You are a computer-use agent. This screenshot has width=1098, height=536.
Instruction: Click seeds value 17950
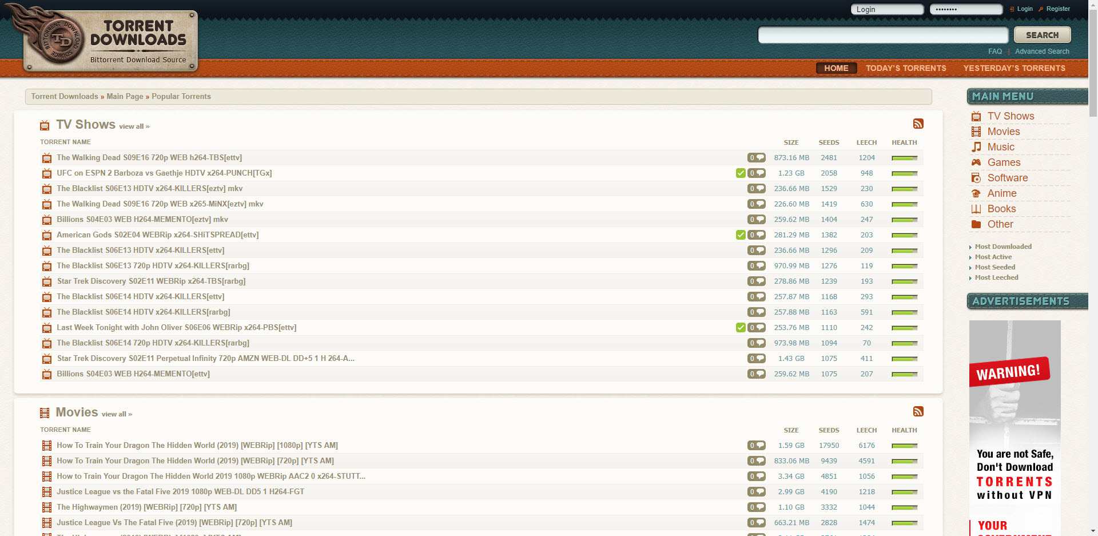tap(829, 445)
